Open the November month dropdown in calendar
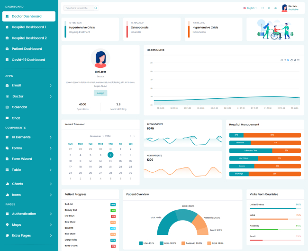308x251 pixels. tap(98, 136)
